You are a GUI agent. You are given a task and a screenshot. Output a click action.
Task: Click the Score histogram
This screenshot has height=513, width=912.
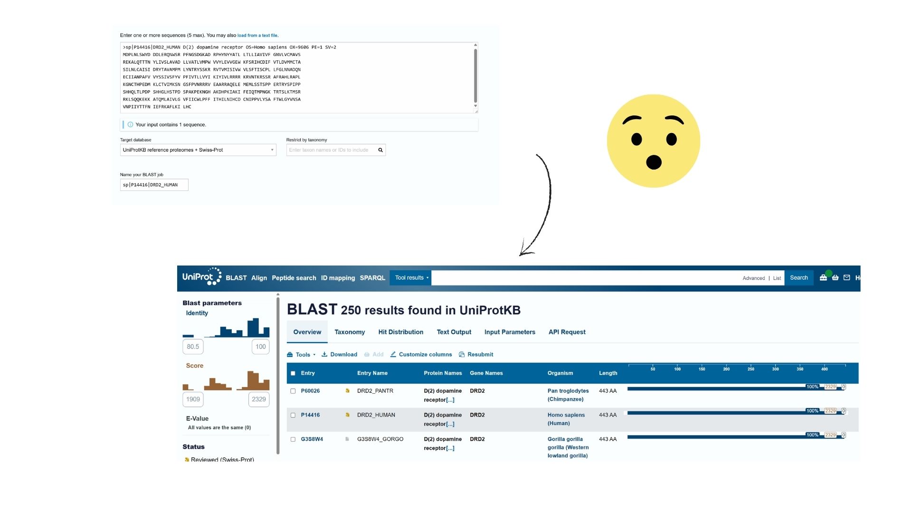(226, 380)
